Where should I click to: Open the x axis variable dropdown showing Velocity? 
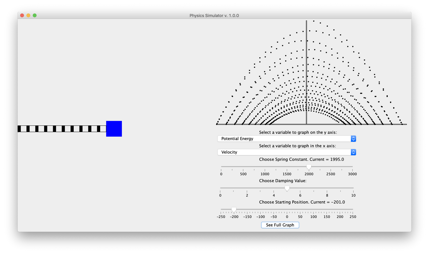(x=287, y=152)
